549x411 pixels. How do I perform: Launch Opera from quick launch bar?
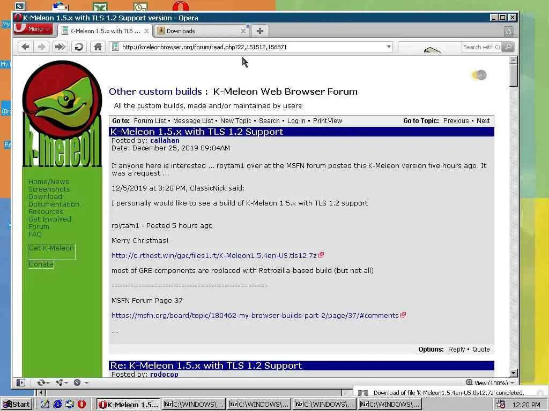(x=81, y=405)
